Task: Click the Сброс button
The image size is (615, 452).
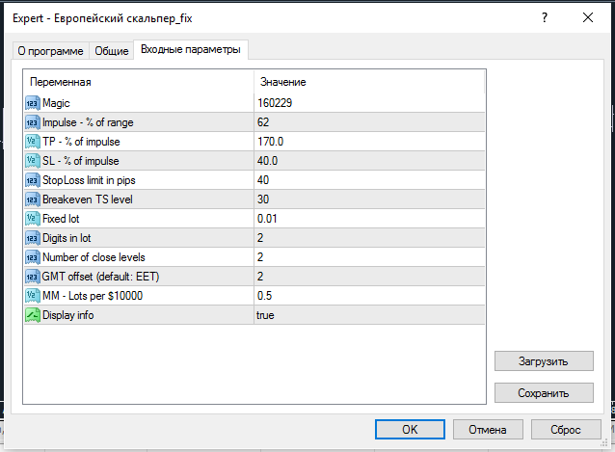Action: 566,430
